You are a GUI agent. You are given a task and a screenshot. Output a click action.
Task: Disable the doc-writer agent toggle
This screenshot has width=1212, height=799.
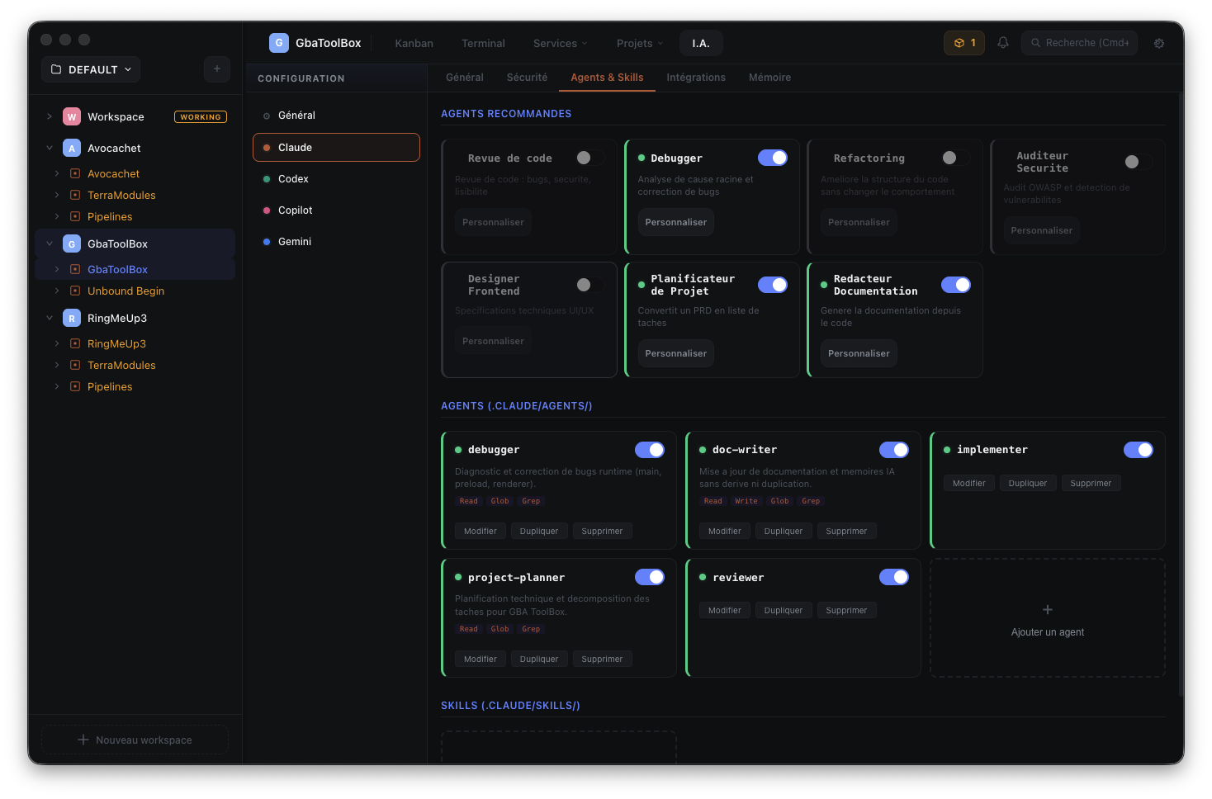click(893, 450)
